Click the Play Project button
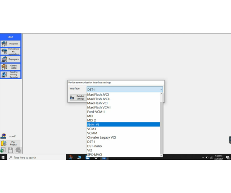 [10, 143]
